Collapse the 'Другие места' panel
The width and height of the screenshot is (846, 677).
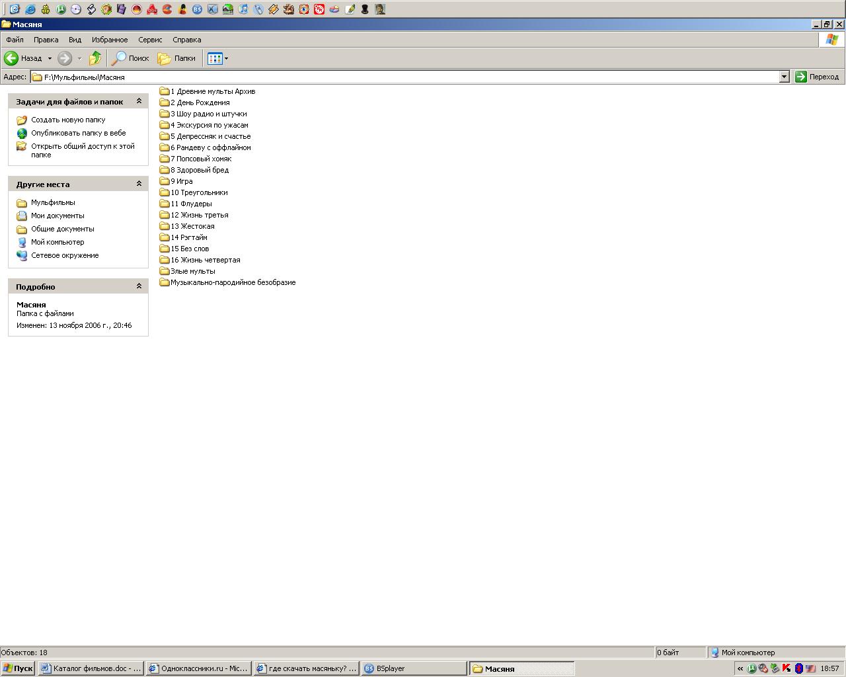tap(139, 184)
